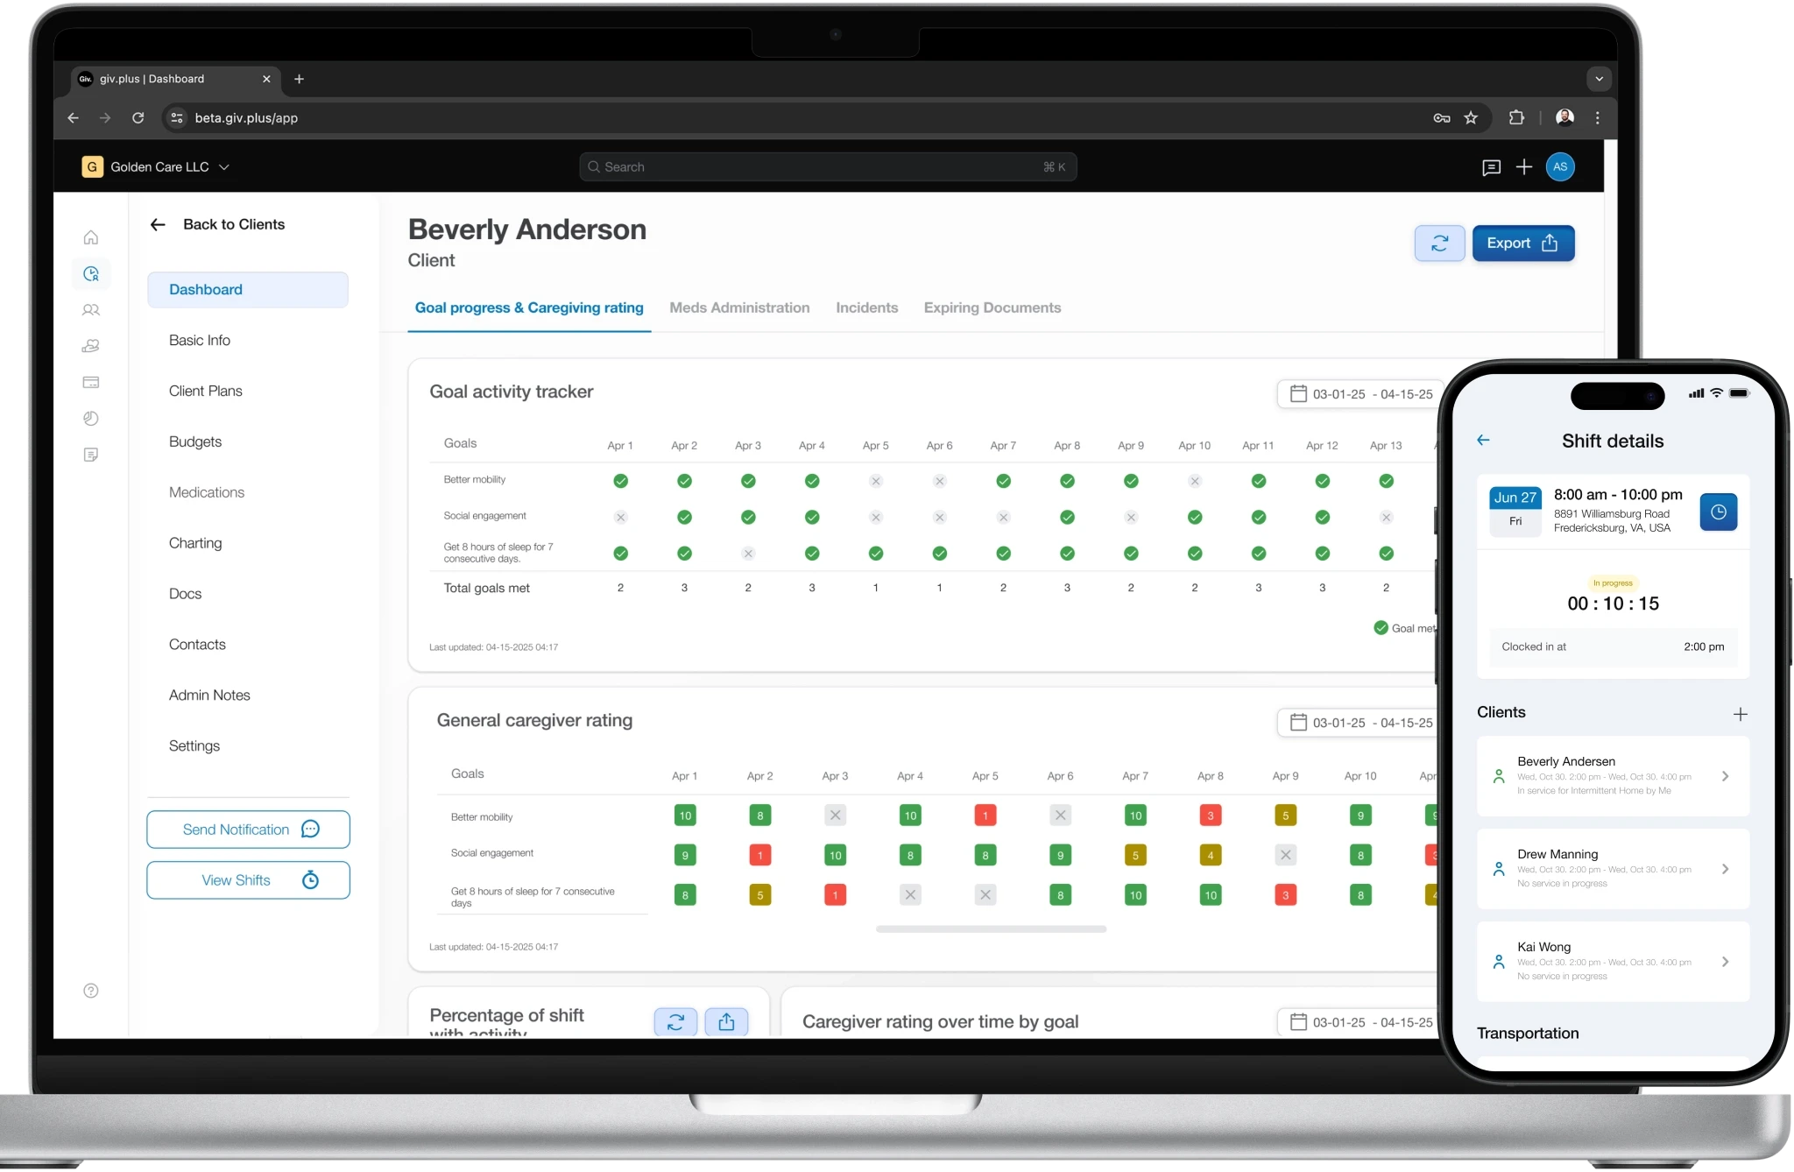Tap the back arrow on Shift details screen
Image resolution: width=1794 pixels, height=1172 pixels.
1483,441
